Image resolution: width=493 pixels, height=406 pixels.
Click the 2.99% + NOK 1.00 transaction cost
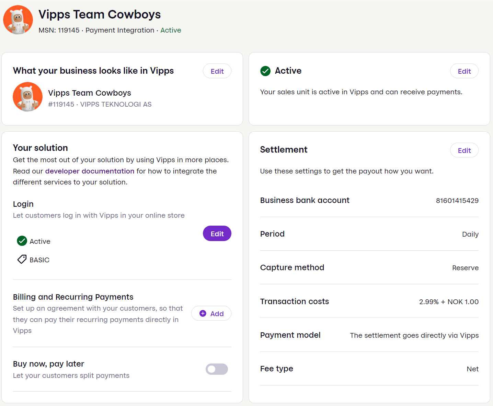pos(449,302)
